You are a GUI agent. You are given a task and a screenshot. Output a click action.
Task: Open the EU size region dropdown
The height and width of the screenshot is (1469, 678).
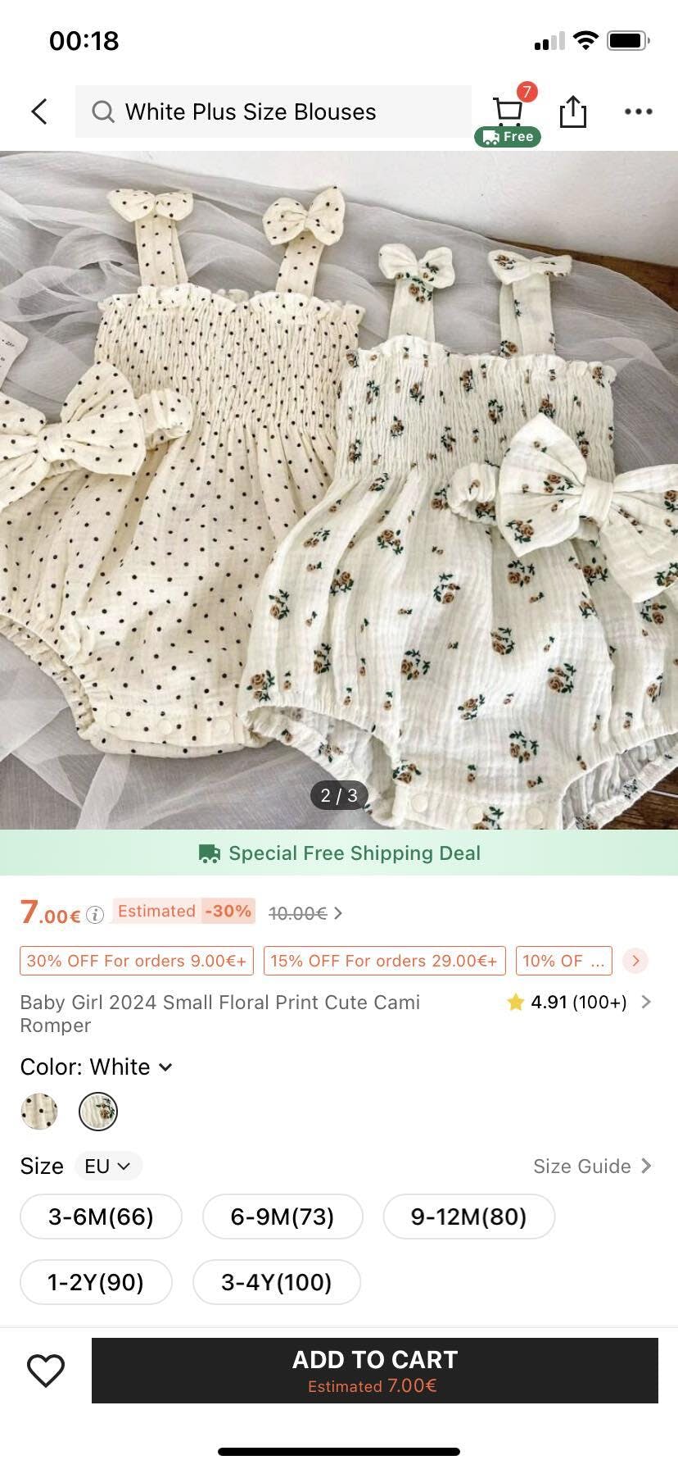108,1166
